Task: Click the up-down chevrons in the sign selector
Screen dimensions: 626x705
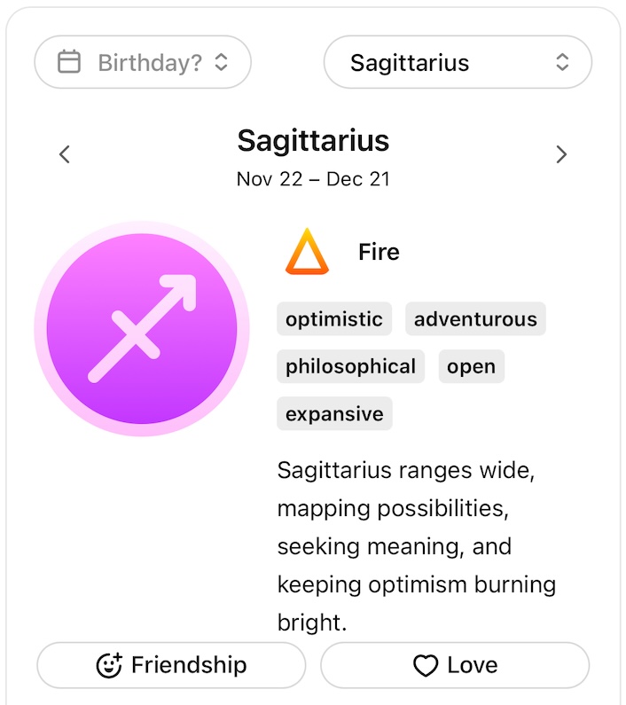Action: point(562,62)
